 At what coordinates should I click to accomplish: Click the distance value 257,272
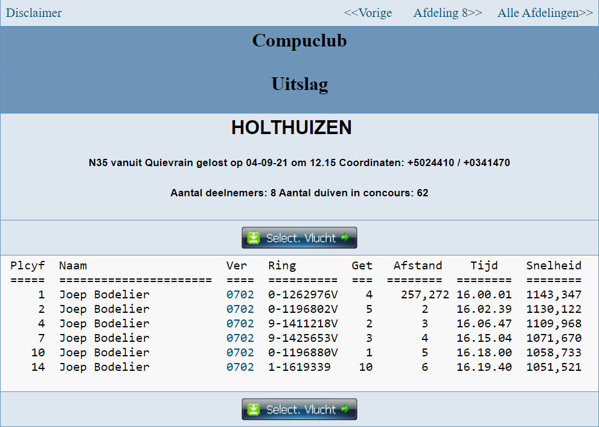coord(425,295)
